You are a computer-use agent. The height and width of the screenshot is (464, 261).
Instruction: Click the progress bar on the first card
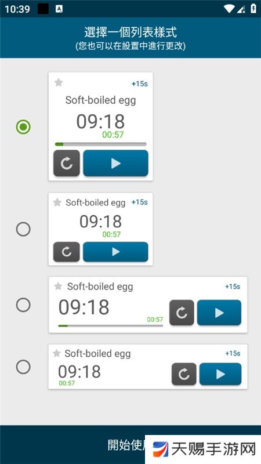click(100, 144)
